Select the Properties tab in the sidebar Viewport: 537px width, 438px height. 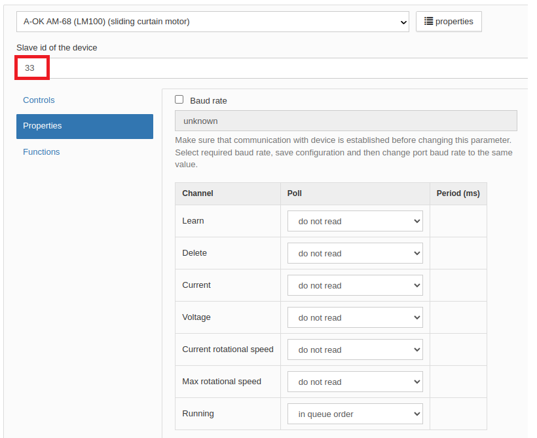(84, 126)
